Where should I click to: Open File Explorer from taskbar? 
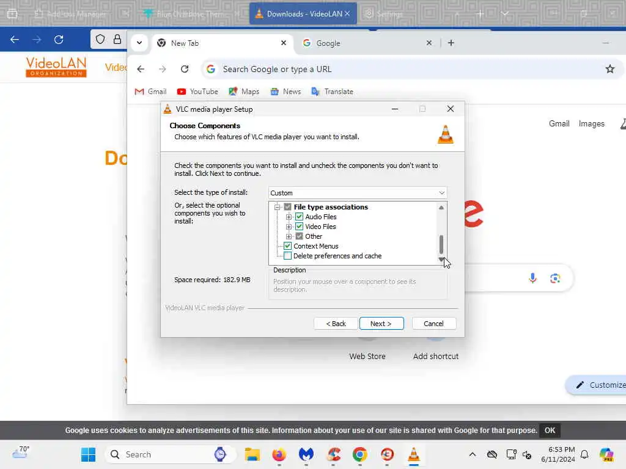pyautogui.click(x=252, y=454)
